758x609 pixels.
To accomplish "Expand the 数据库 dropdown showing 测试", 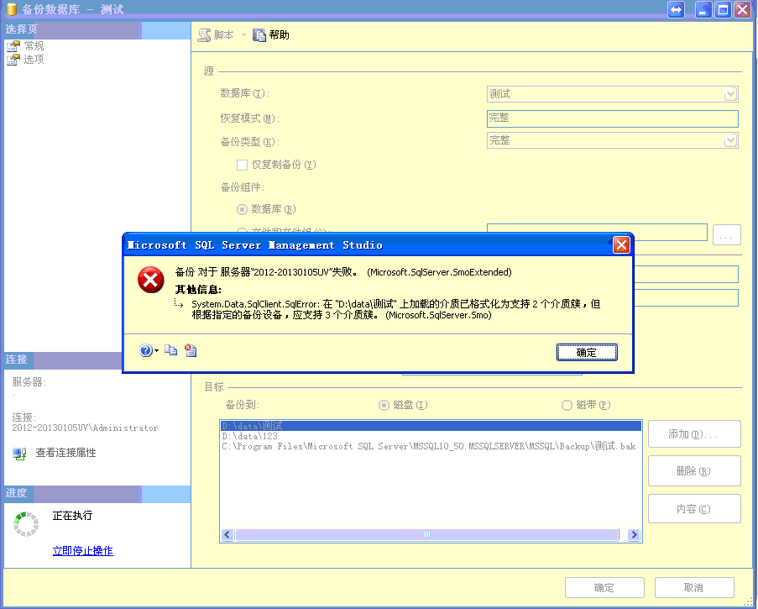I will pos(730,94).
